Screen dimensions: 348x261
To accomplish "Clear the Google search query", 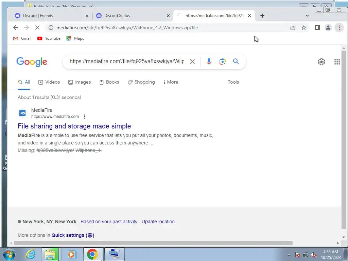I will coord(192,62).
